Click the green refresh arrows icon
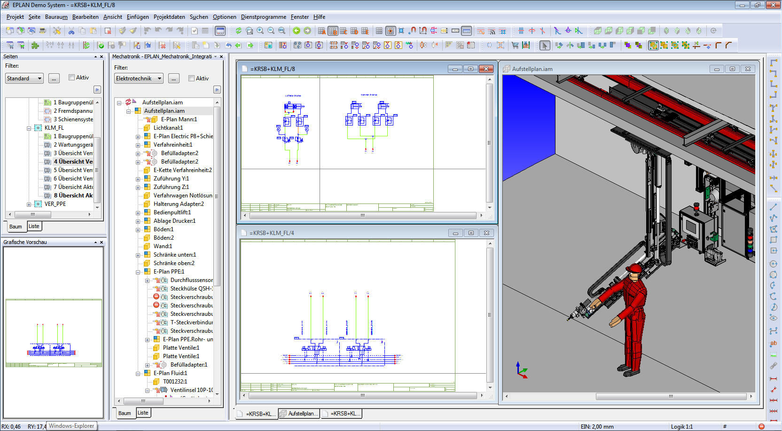 tap(239, 31)
